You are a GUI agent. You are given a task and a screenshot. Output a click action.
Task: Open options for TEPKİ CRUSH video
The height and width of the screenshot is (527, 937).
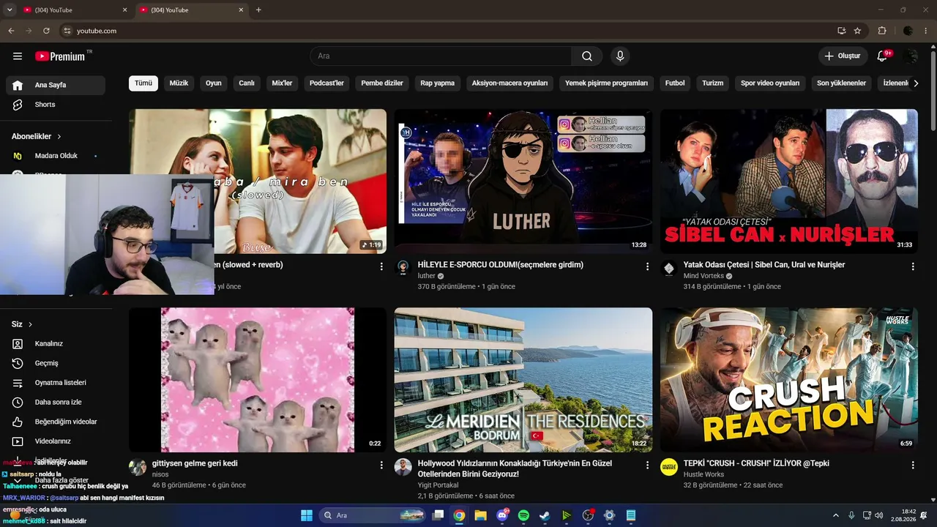point(913,466)
